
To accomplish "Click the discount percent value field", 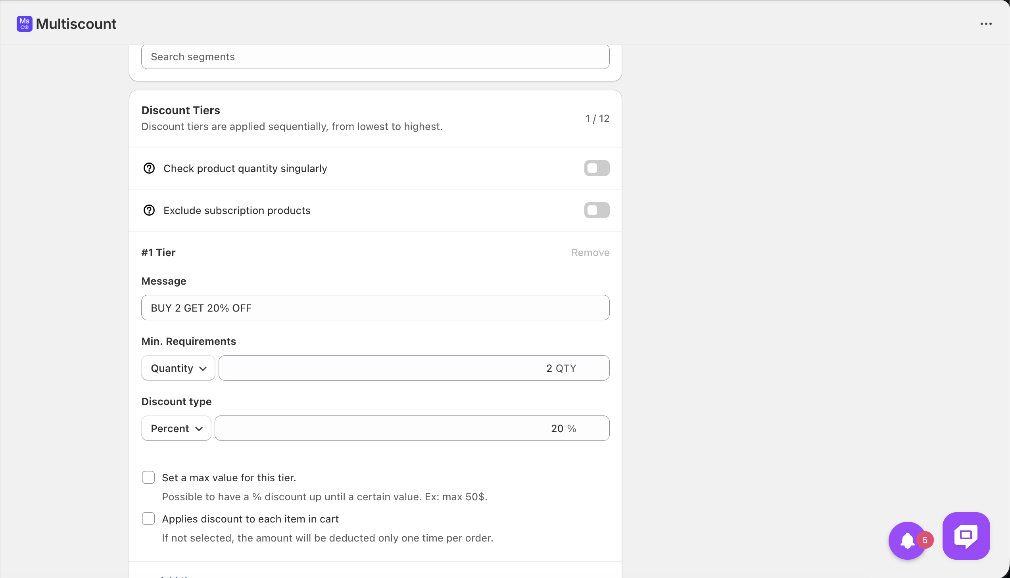I will click(411, 429).
